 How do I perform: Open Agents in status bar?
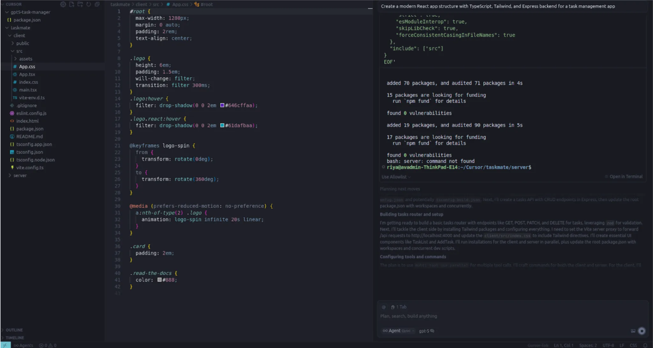24,345
